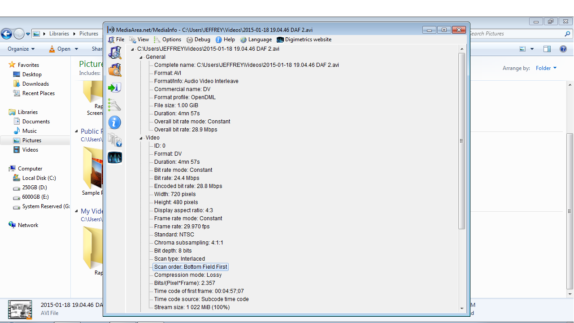Click the Explorer window vertical scrollbar

(x=570, y=211)
